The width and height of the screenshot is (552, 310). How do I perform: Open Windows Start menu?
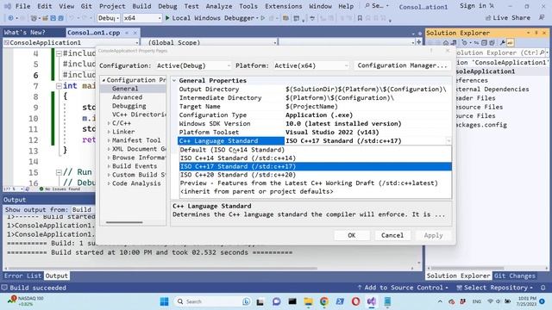click(x=164, y=301)
